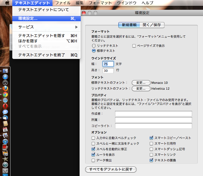
Task: Close the 環境設定 window
Action: tap(84, 13)
